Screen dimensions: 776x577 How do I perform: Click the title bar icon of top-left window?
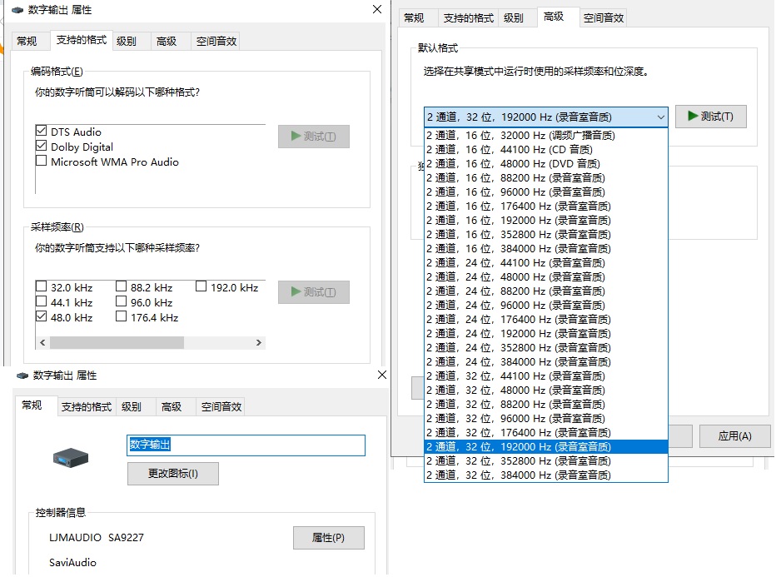pyautogui.click(x=17, y=10)
